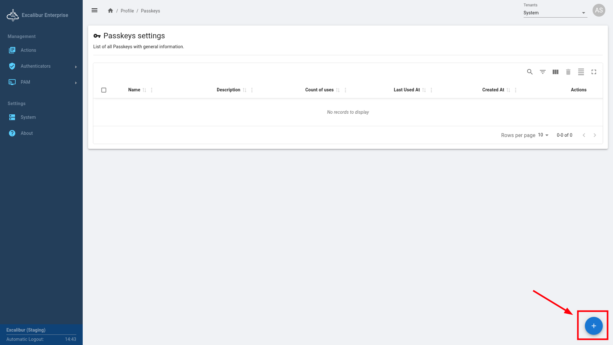613x345 pixels.
Task: Click the search icon in table toolbar
Action: [530, 72]
